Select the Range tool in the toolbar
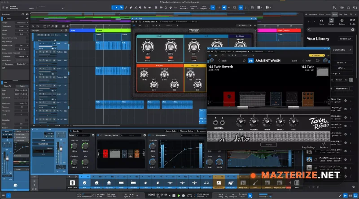The image size is (359, 199). [x=121, y=8]
